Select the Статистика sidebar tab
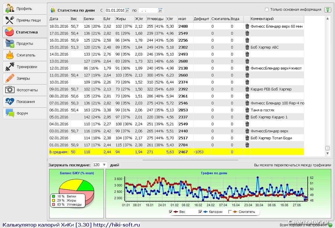 click(25, 32)
